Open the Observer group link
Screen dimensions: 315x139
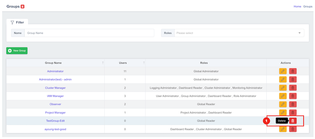pyautogui.click(x=55, y=104)
